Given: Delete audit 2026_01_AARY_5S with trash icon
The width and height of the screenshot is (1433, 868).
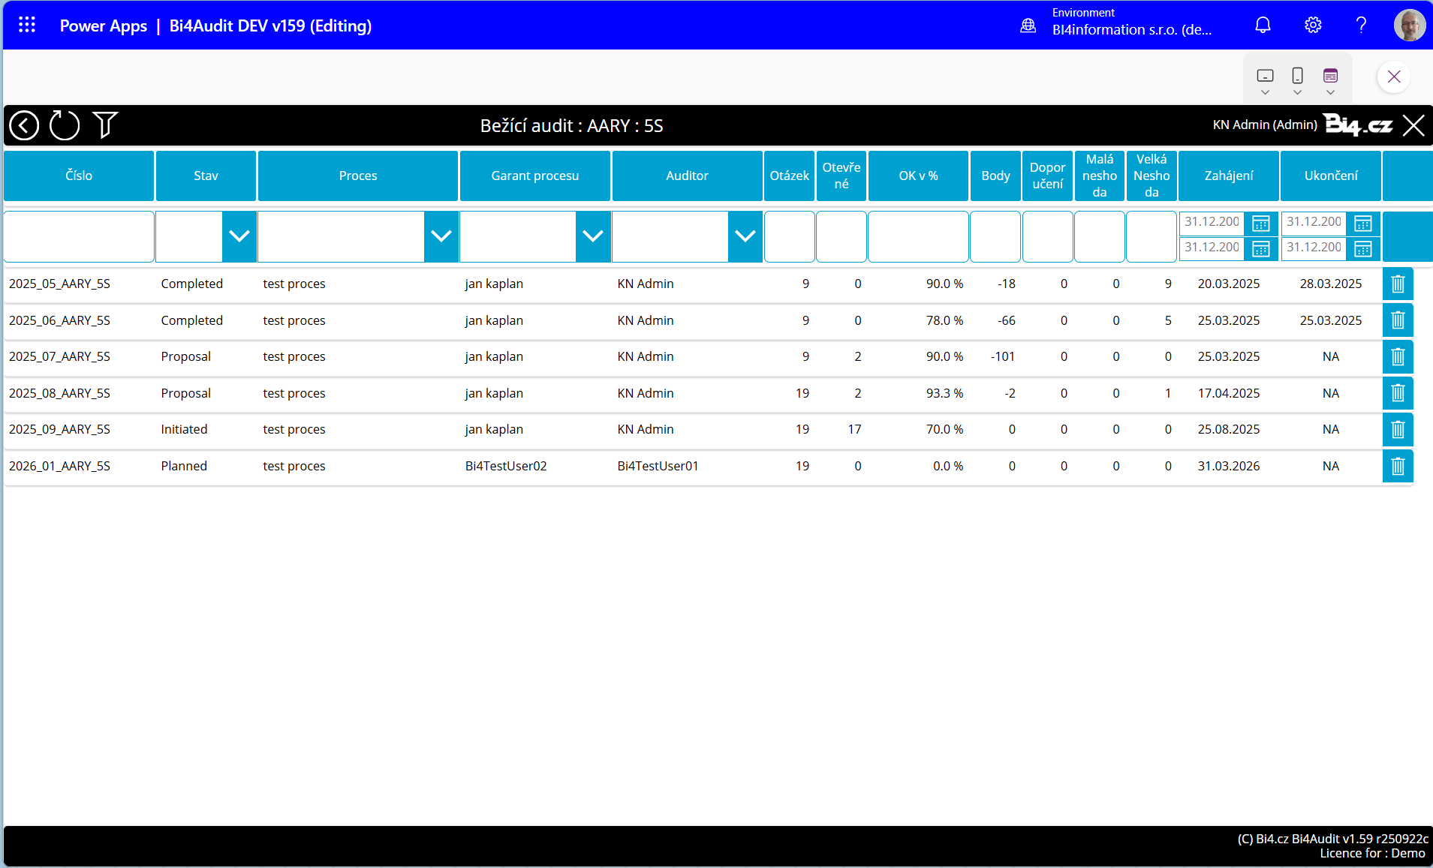Looking at the screenshot, I should (1397, 467).
